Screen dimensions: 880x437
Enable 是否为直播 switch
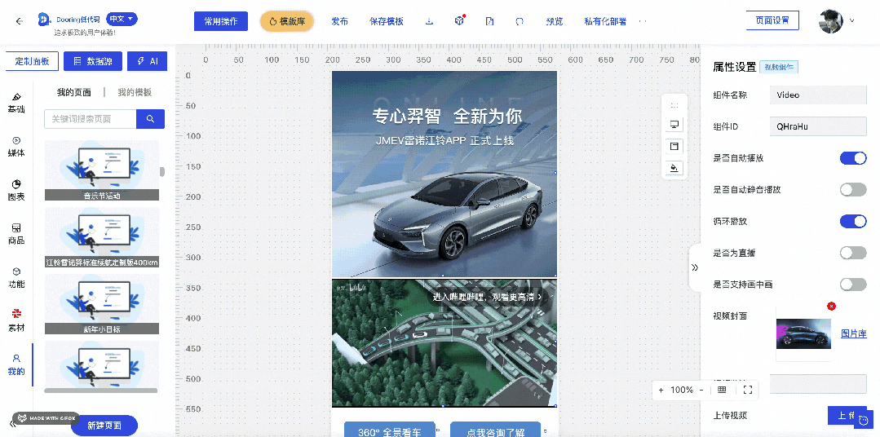pos(853,253)
